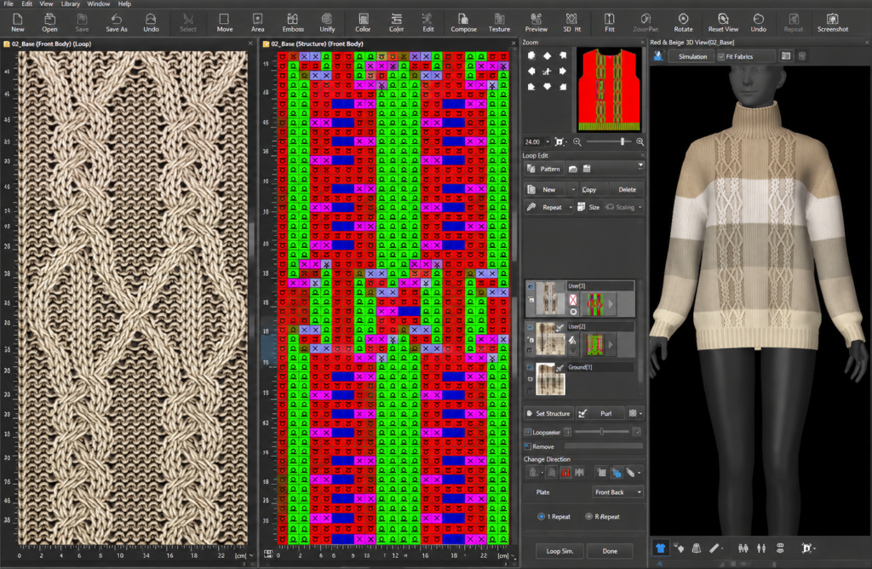The width and height of the screenshot is (872, 569).
Task: Click the fit-to-frame icon beside zoom value
Action: tap(559, 142)
